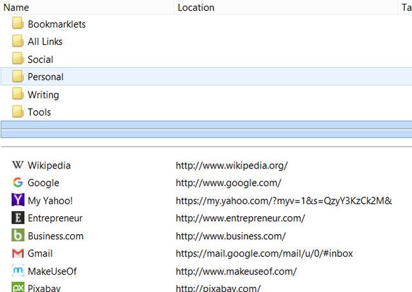The width and height of the screenshot is (412, 292).
Task: Click the purple Yahoo Y favicon
Action: [18, 200]
